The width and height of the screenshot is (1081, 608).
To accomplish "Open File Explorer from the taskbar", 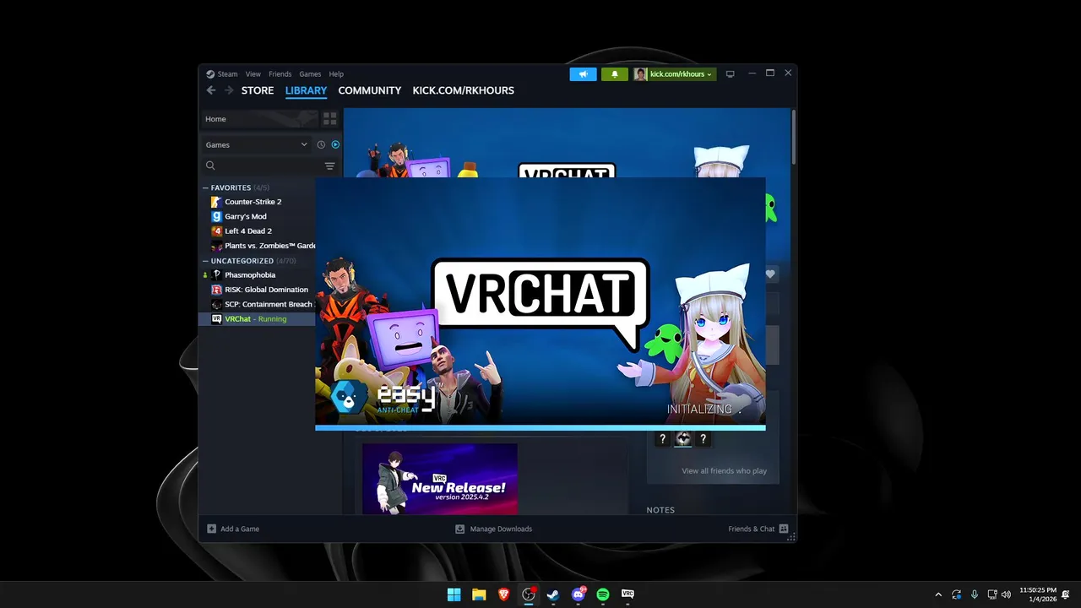I will click(x=479, y=594).
